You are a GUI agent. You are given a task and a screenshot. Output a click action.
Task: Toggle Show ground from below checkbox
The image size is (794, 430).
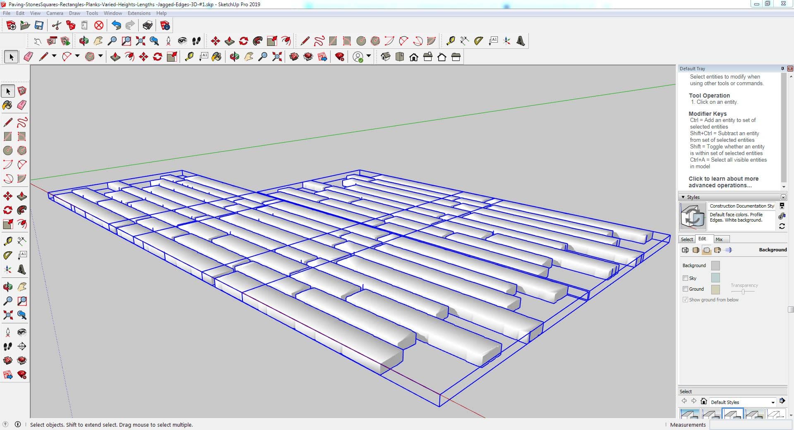pos(685,300)
